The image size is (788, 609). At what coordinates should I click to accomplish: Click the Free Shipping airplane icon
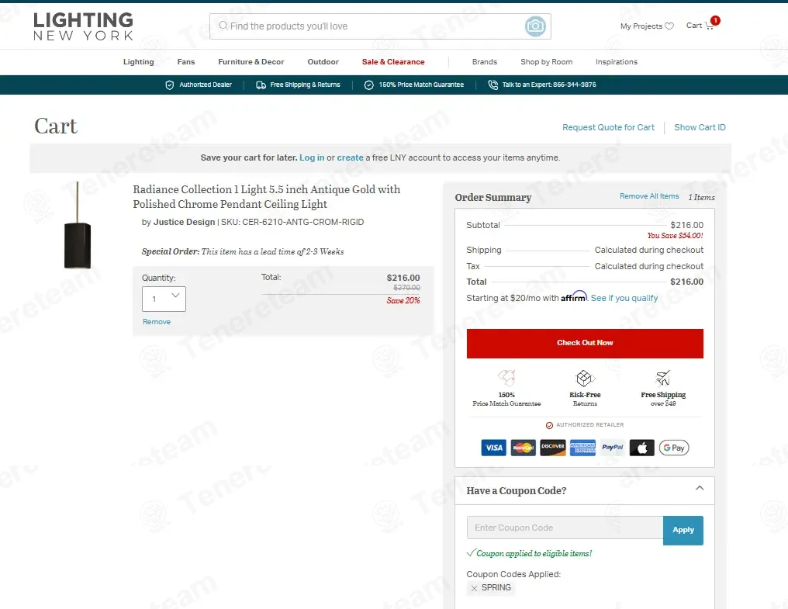(663, 378)
